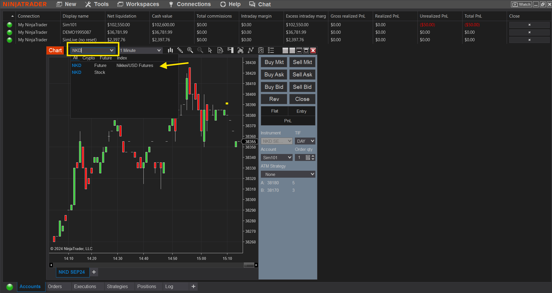Screen dimensions: 552x293
Task: Open the disabled NKD SE instrument dropdown
Action: tap(276, 141)
